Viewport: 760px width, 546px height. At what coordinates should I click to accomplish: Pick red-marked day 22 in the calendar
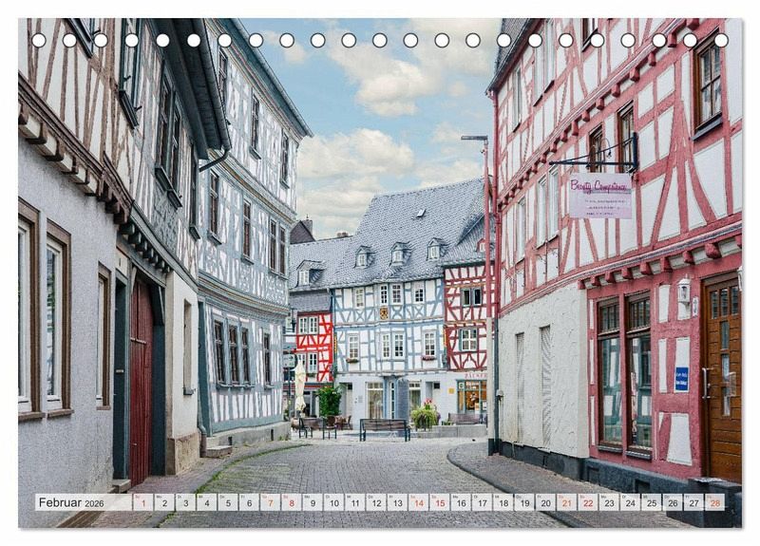tap(587, 502)
